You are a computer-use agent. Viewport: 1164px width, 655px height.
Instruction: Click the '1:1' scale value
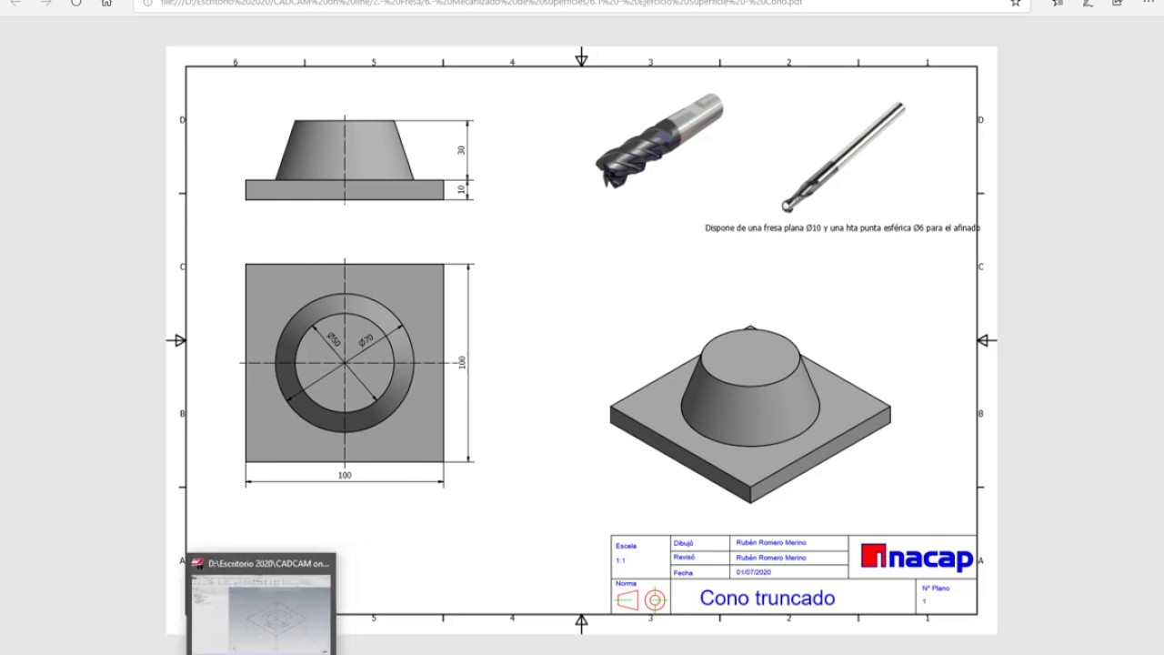[620, 560]
